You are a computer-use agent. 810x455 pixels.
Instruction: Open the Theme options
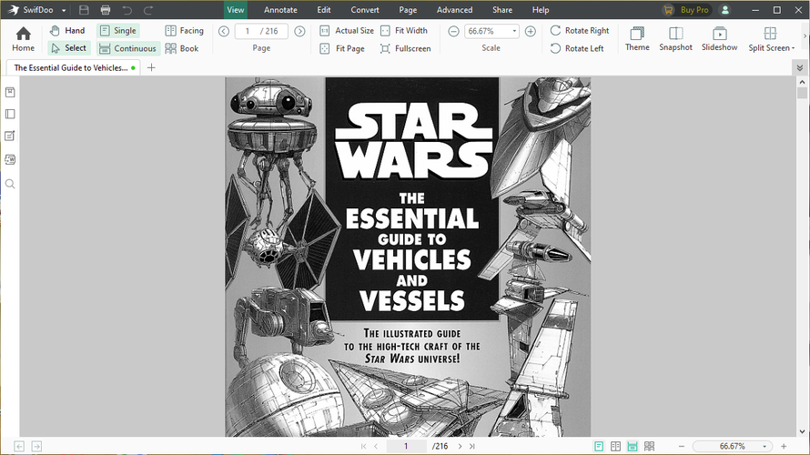pos(637,38)
